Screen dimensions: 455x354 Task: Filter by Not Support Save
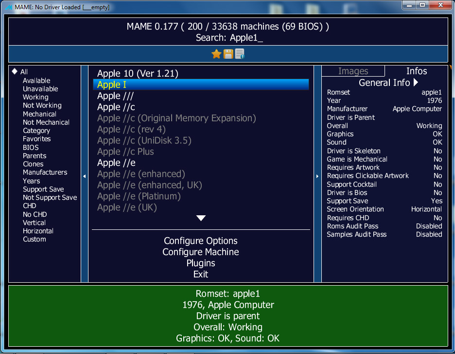(x=50, y=197)
